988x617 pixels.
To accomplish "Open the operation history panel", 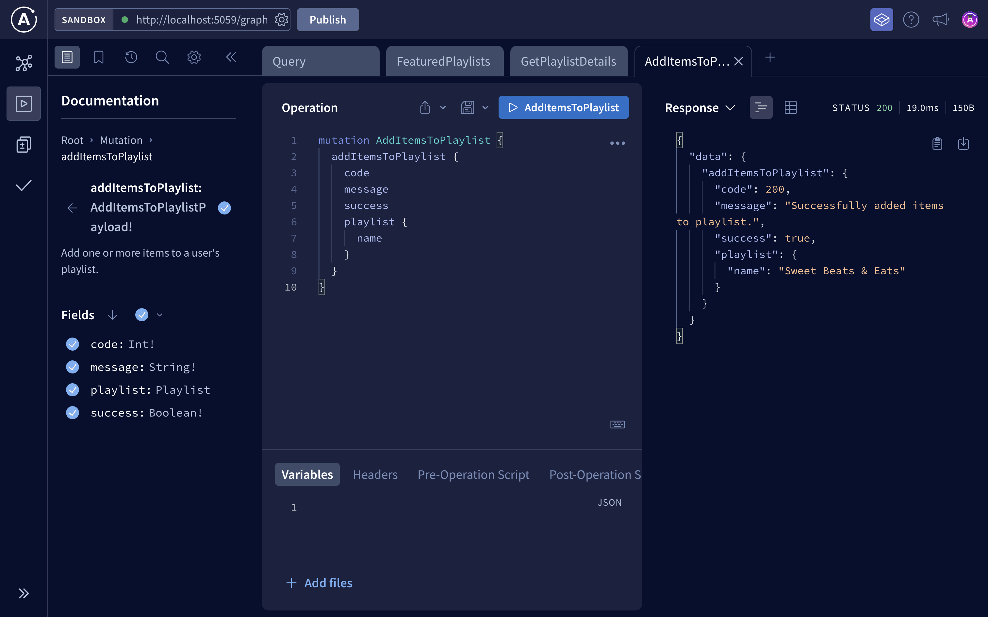I will pyautogui.click(x=130, y=57).
